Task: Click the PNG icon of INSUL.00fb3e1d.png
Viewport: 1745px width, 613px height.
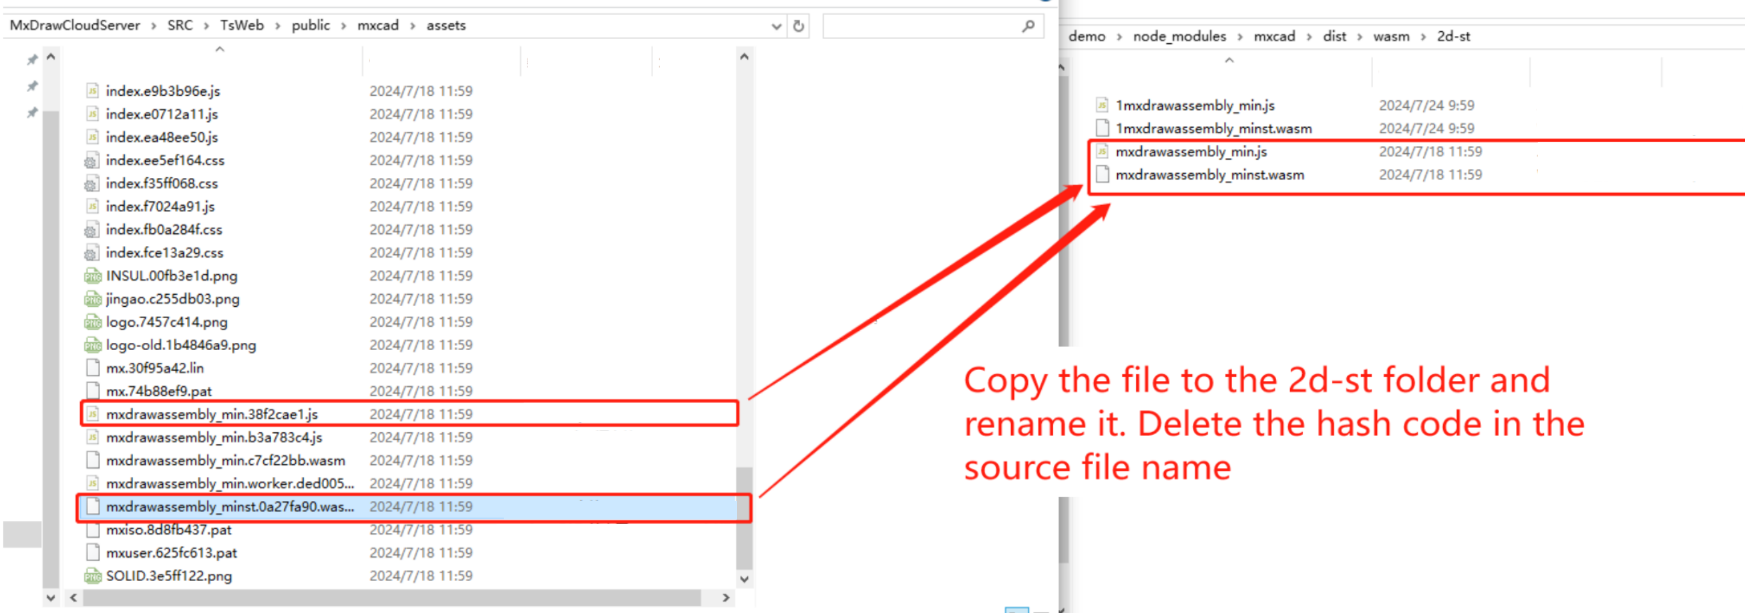Action: [x=92, y=276]
